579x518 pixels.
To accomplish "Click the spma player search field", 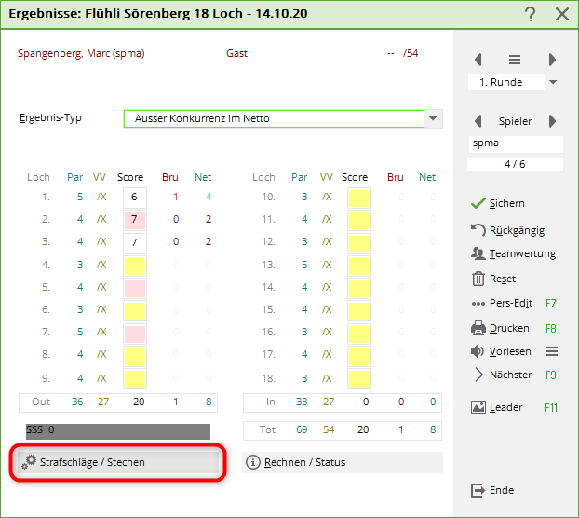I will pyautogui.click(x=515, y=143).
